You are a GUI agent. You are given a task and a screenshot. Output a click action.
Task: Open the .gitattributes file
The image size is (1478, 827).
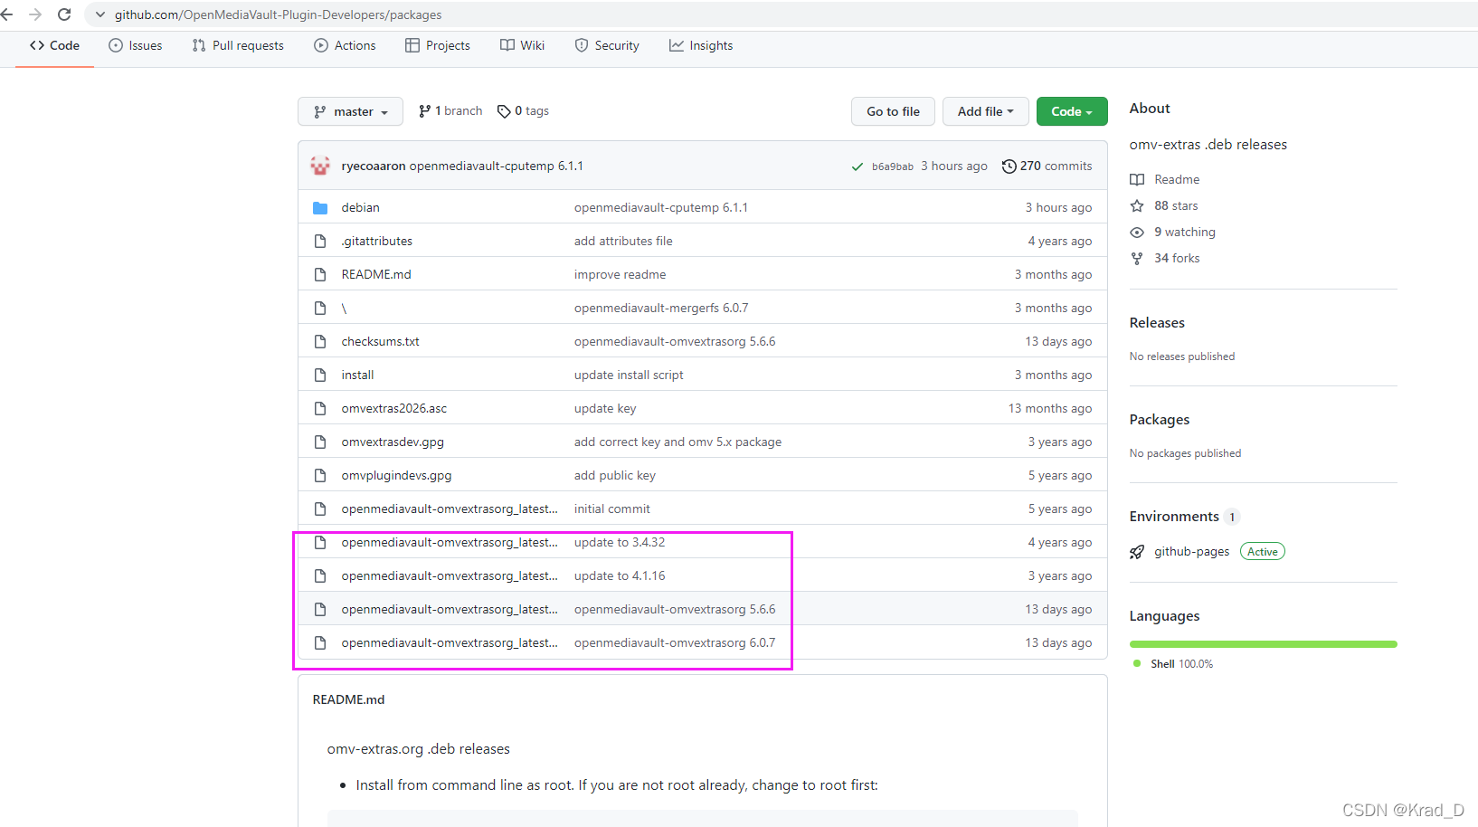pyautogui.click(x=376, y=241)
